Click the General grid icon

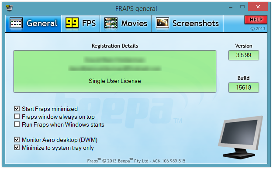[x=16, y=23]
